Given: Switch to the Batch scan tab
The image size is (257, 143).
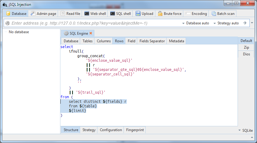Looking at the screenshot, I should point(223,14).
